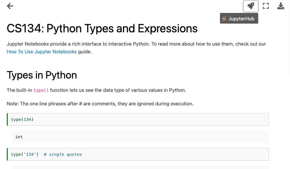
Task: Click the Jupyter Notebooks intro paragraph
Action: [x=136, y=48]
